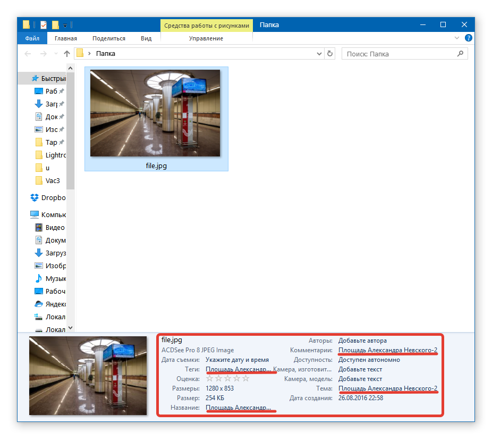This screenshot has height=439, width=492.
Task: Click Добавьте автора in details pane
Action: 362,341
